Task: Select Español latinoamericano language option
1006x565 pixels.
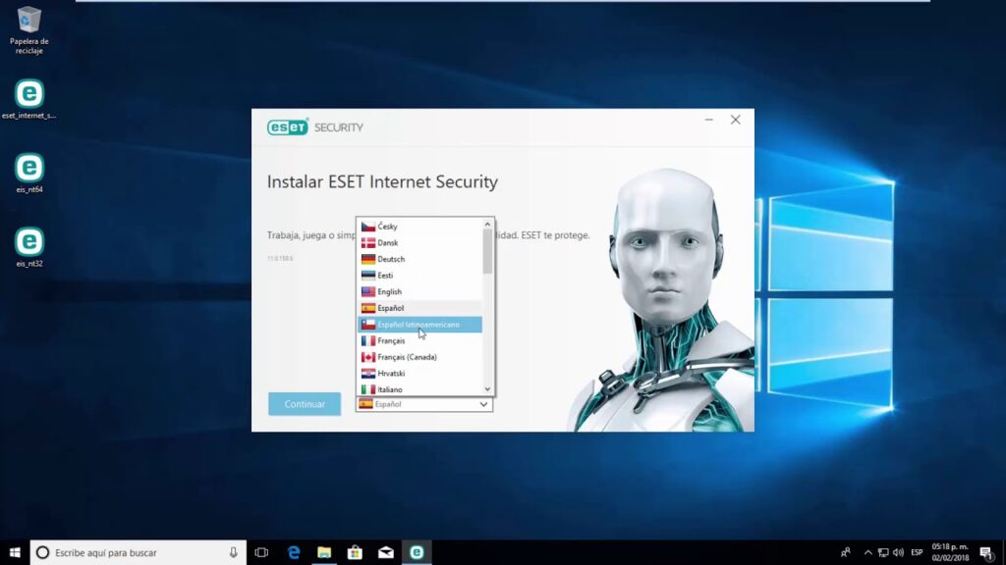Action: click(x=419, y=324)
